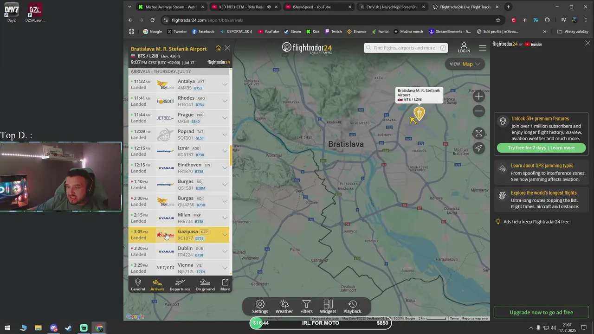Image resolution: width=594 pixels, height=334 pixels.
Task: Open the Flightradar24 hamburger menu
Action: (x=483, y=48)
